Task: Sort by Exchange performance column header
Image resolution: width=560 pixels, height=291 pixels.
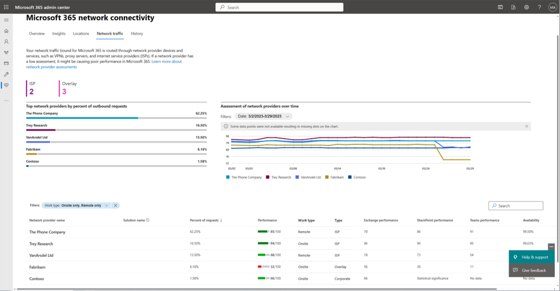Action: tap(381, 220)
